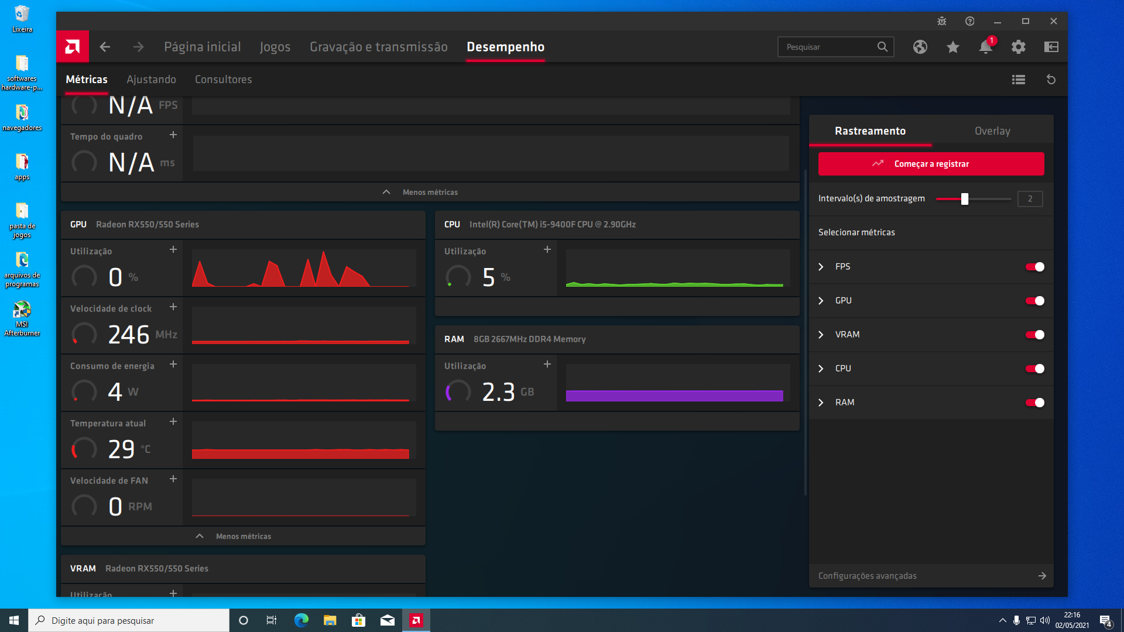Open the bug report icon
Viewport: 1124px width, 632px height.
pyautogui.click(x=942, y=21)
